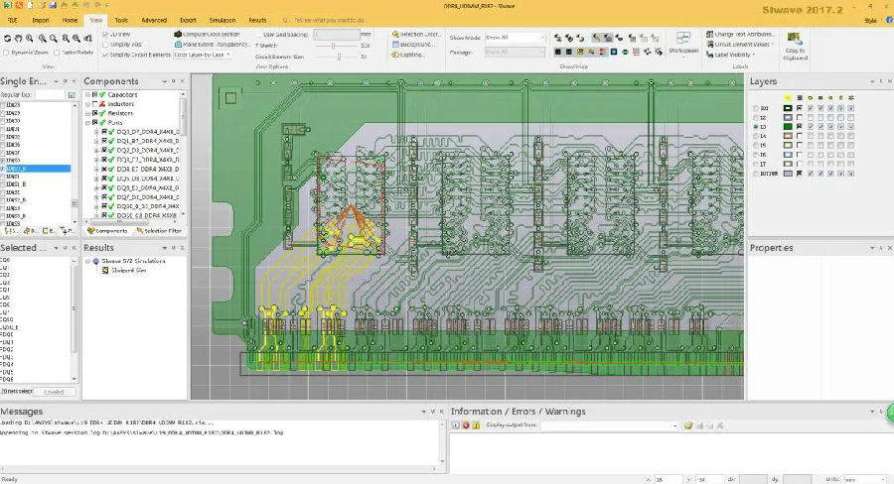Click the green color swatch of selected layer
Viewport: 894px width, 484px height.
point(788,126)
